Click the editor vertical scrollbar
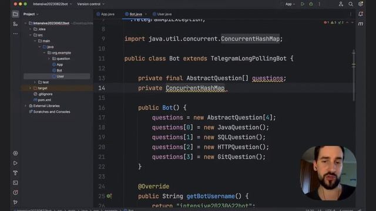 [x=354, y=76]
